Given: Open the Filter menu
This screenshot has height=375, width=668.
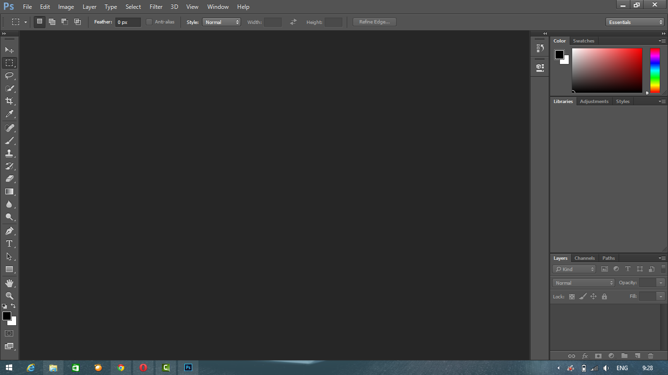Looking at the screenshot, I should coord(156,7).
